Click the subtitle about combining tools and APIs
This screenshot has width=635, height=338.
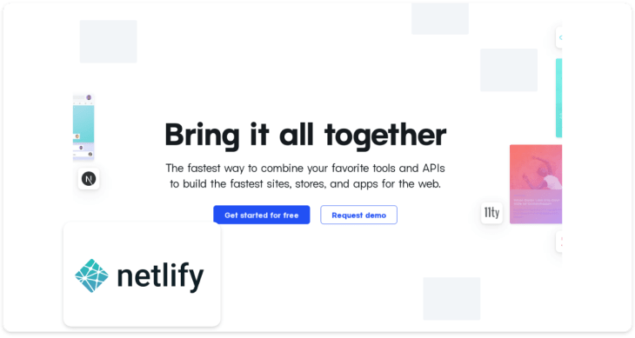pos(305,176)
